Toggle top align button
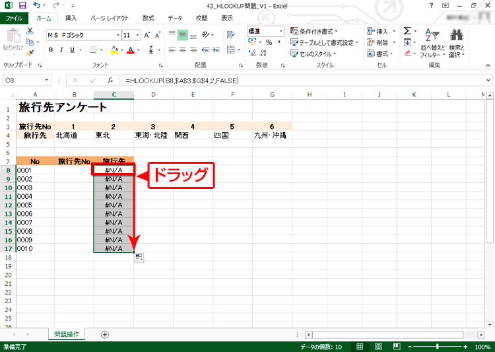495x352 pixels. (172, 34)
